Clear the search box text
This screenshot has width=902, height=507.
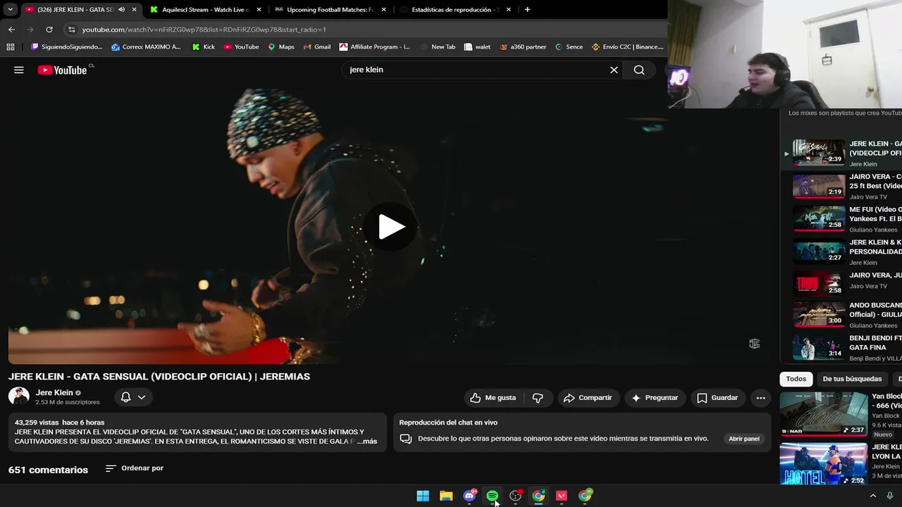point(614,70)
